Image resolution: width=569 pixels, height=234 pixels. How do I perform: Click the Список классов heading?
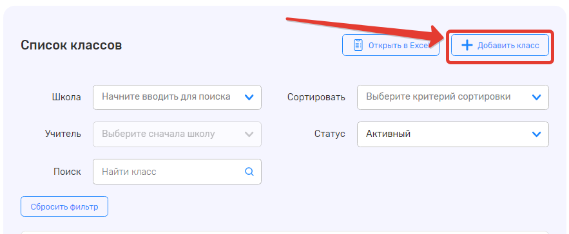point(71,45)
